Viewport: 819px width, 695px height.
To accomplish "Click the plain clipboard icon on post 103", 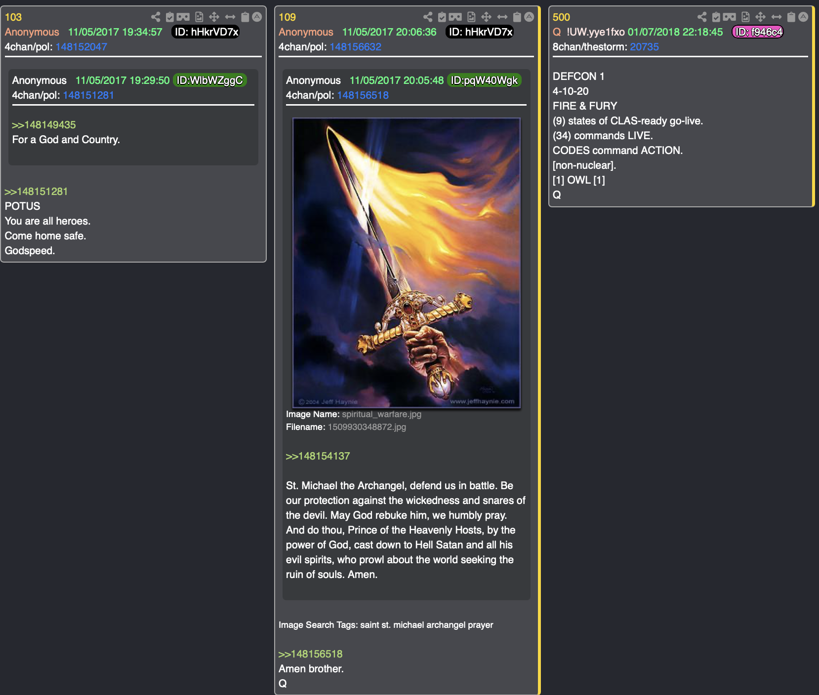I will 245,17.
